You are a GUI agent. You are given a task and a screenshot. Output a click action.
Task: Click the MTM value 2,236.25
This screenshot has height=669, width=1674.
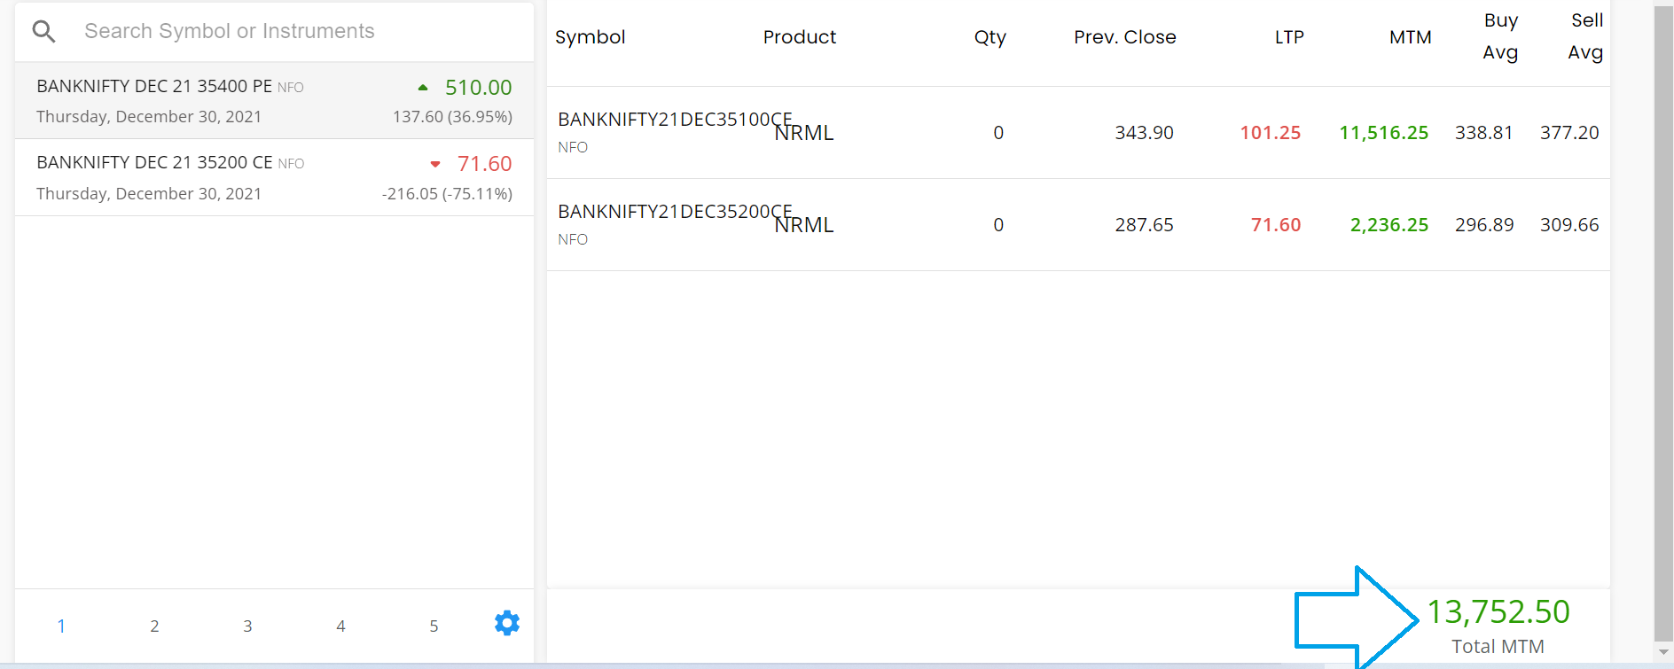pos(1389,225)
